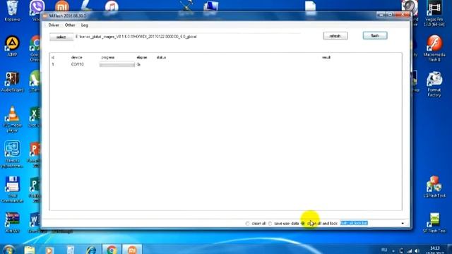The image size is (452, 254).
Task: Launch the AIMP desktop shortcut
Action: pos(12,46)
